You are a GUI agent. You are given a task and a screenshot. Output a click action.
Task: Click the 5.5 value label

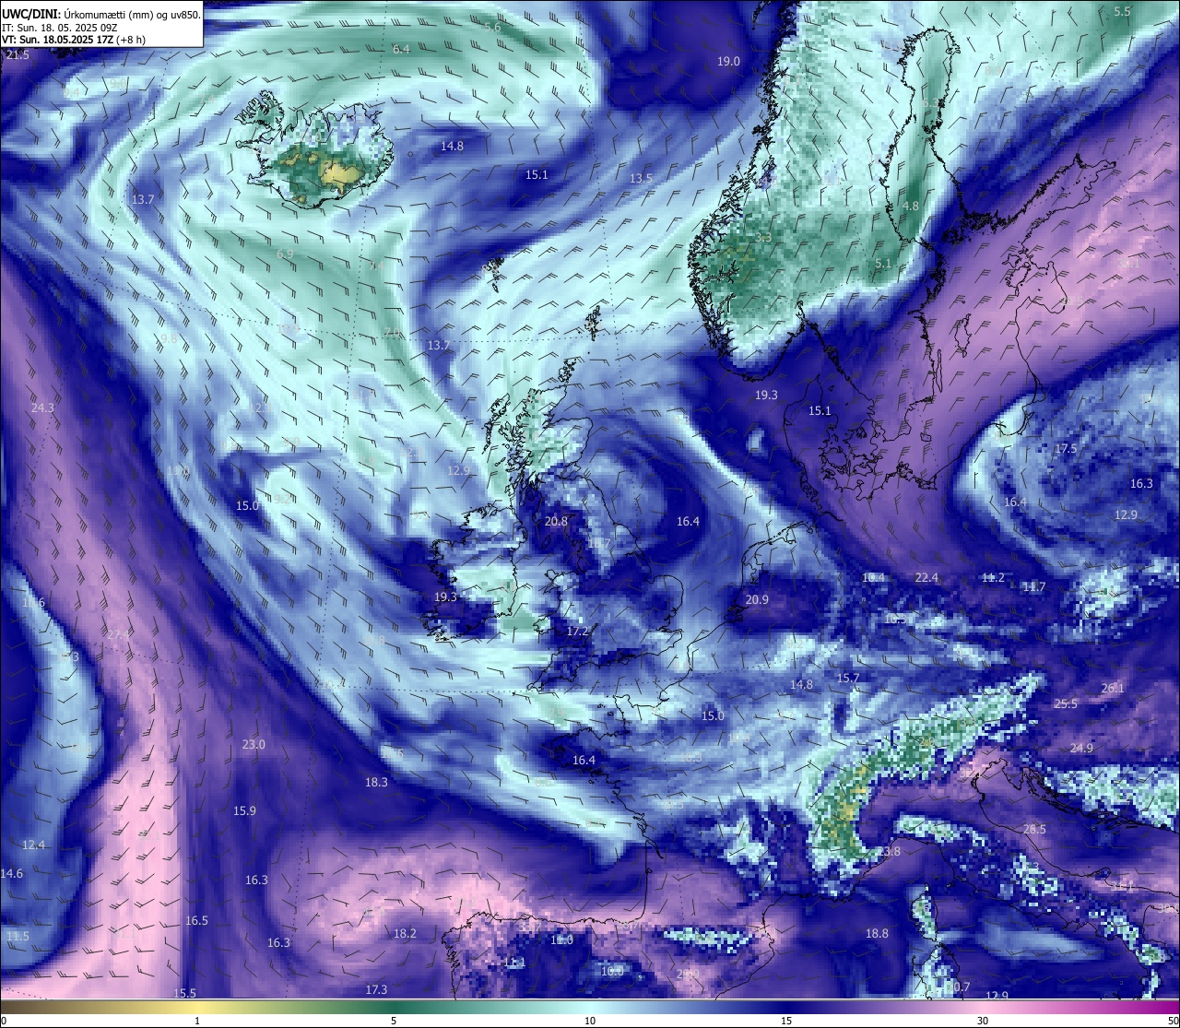[x=1122, y=11]
